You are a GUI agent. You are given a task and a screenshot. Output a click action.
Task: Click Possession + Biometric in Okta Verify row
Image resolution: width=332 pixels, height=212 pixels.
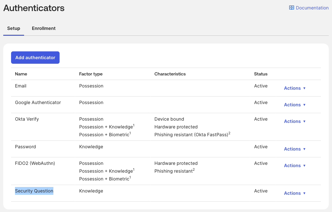click(x=105, y=135)
